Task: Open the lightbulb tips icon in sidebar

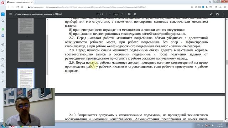Action: (3, 81)
